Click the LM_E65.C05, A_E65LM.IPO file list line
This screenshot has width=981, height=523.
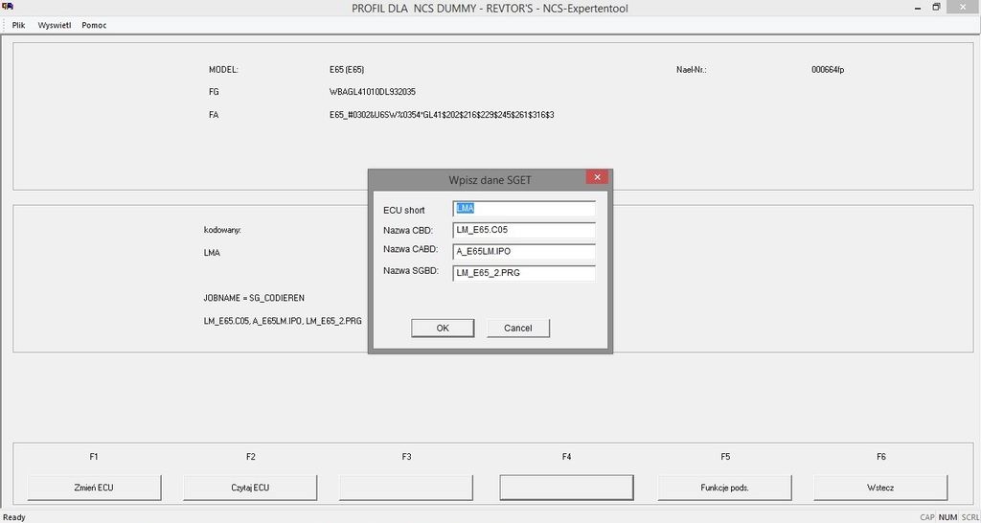(283, 320)
